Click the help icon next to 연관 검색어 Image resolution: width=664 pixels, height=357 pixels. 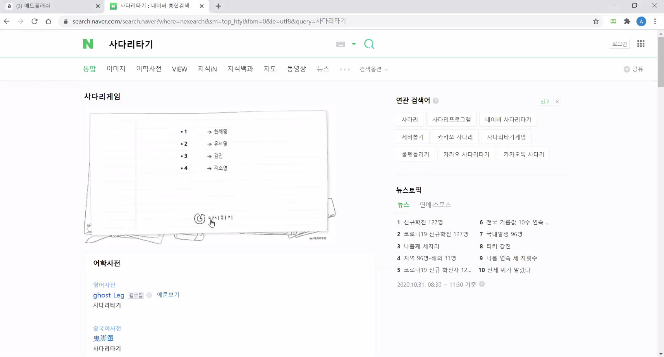tap(436, 101)
